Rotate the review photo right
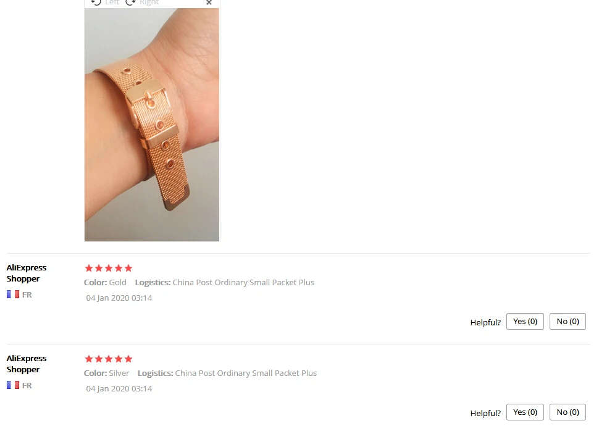 pyautogui.click(x=142, y=2)
